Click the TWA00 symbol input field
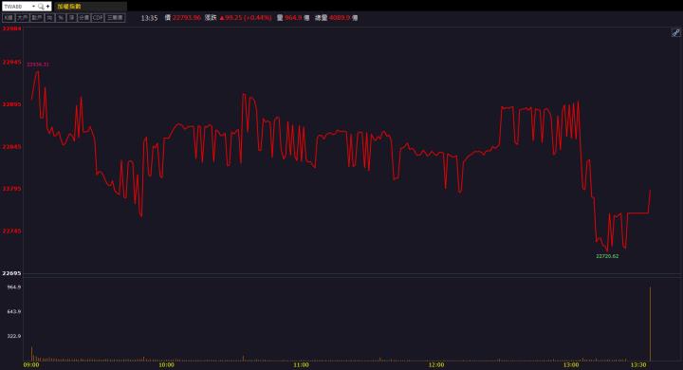This screenshot has height=370, width=683. [16, 6]
